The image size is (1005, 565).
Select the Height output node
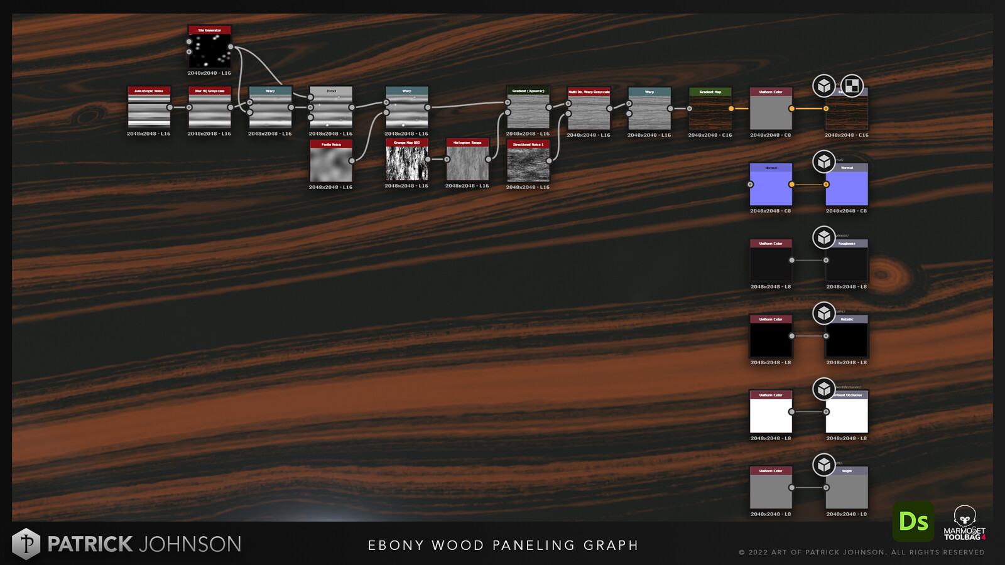847,488
